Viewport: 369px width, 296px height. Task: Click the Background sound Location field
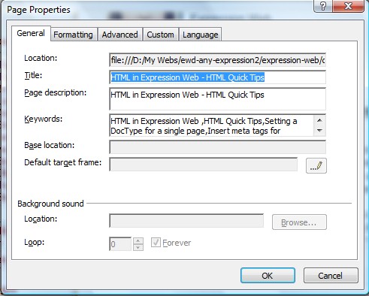186,221
